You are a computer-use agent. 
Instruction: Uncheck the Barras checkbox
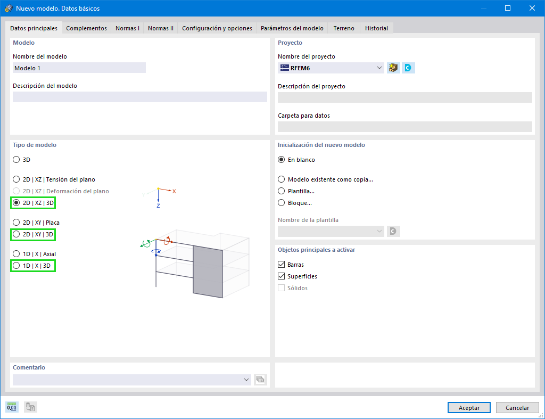[x=281, y=265]
